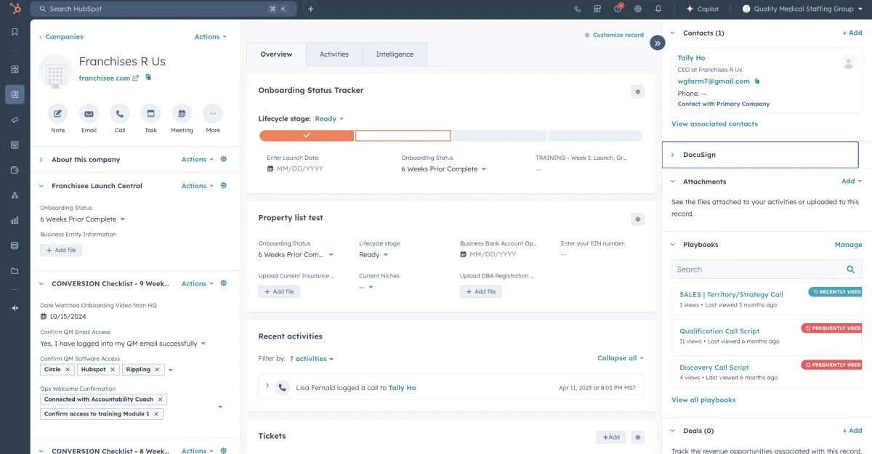Image resolution: width=872 pixels, height=454 pixels.
Task: Open the bookmarks icon in the left sidebar
Action: 15,32
